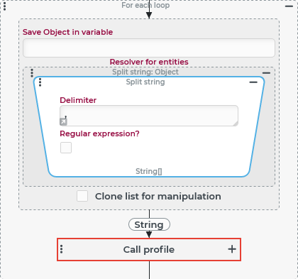Click the Save Object in variable field
The width and height of the screenshot is (298, 279).
click(x=149, y=48)
